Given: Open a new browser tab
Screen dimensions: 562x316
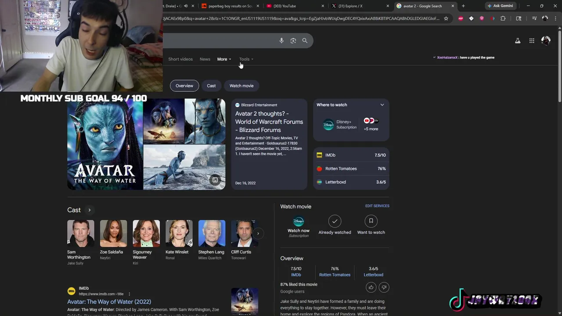Looking at the screenshot, I should [463, 6].
